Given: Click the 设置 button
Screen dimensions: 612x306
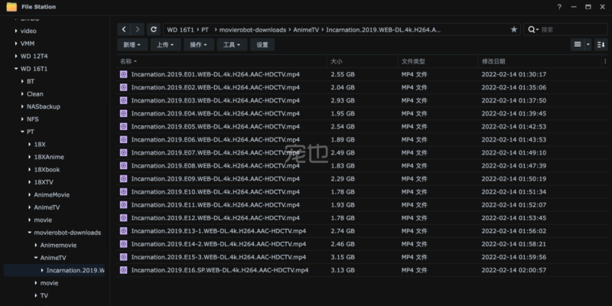Looking at the screenshot, I should [262, 44].
